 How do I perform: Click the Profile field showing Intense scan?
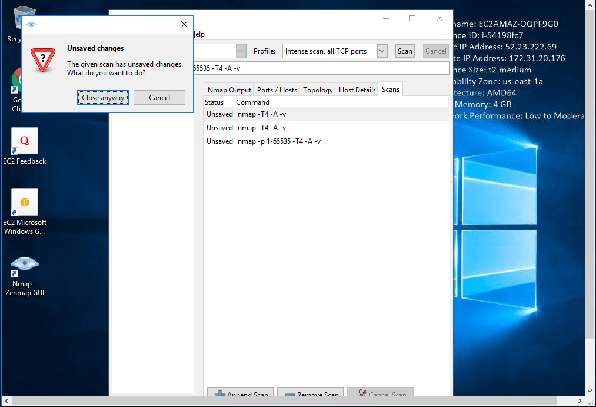click(x=329, y=51)
